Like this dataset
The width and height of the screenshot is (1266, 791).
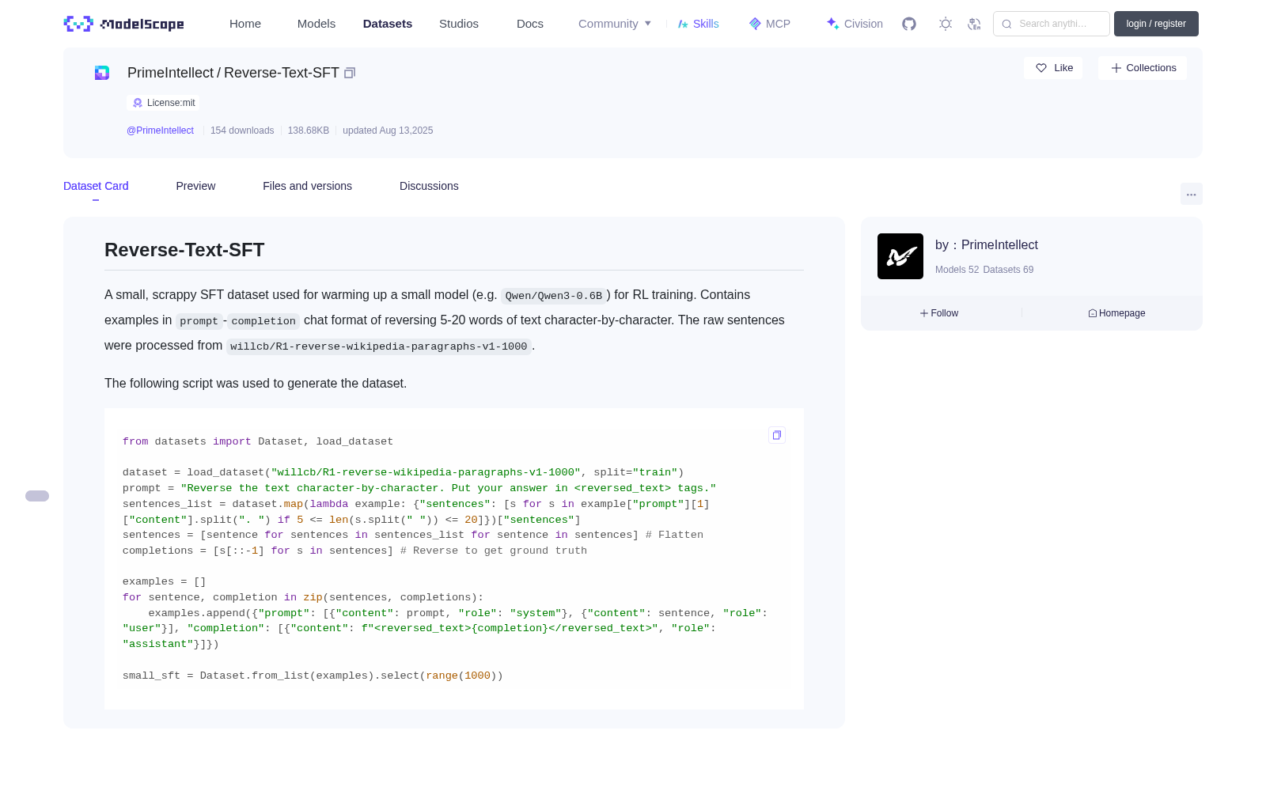(x=1054, y=68)
